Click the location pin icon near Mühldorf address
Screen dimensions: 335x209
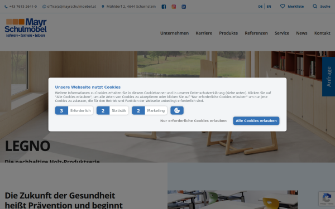tap(103, 7)
